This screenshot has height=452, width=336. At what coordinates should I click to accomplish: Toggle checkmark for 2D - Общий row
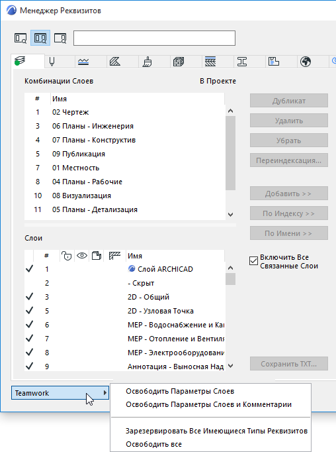29,297
